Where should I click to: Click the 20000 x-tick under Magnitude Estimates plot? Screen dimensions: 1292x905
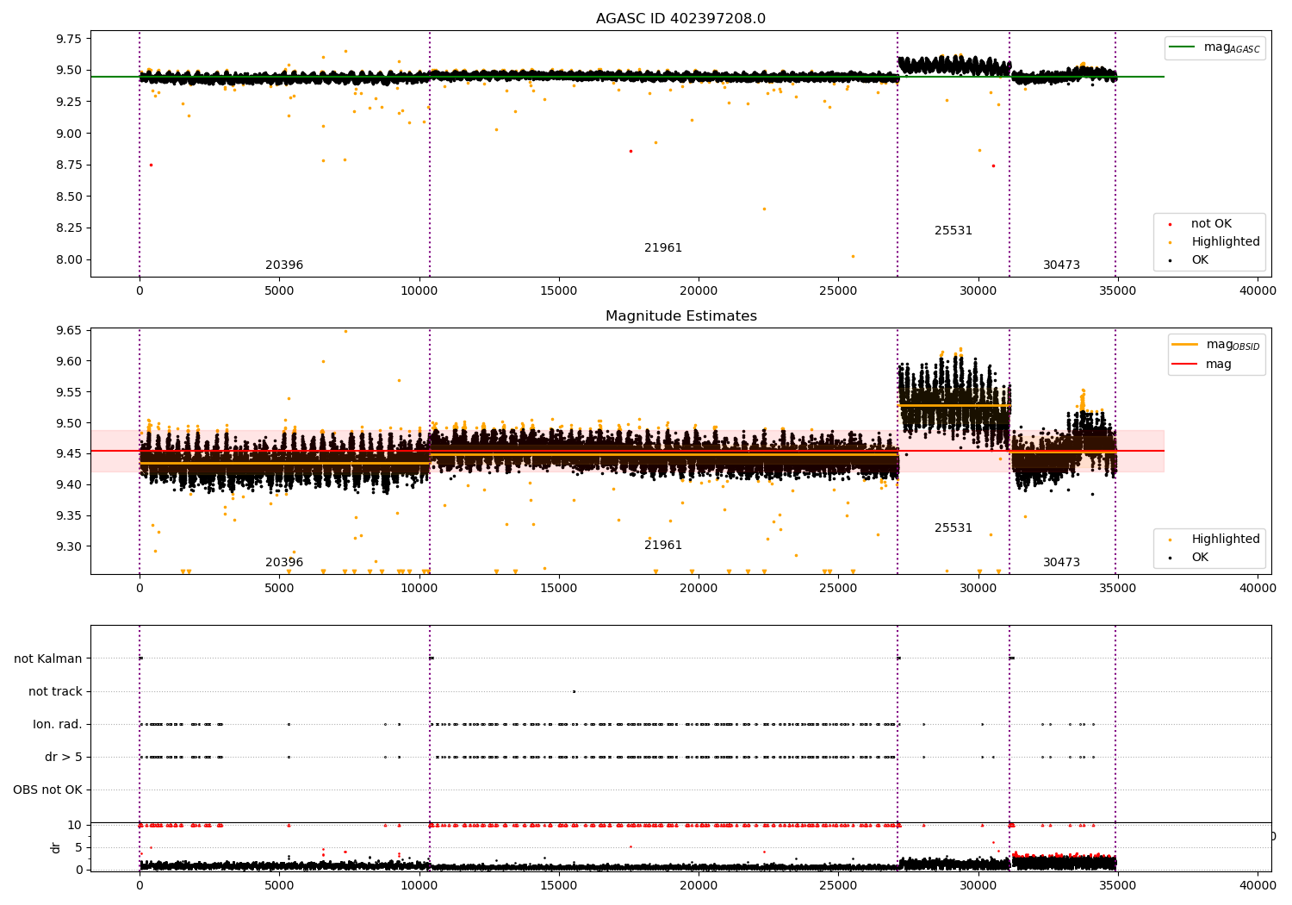[x=699, y=589]
